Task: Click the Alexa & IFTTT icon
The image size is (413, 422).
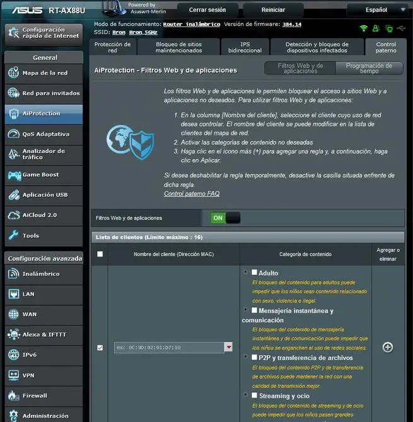Action: pos(14,334)
